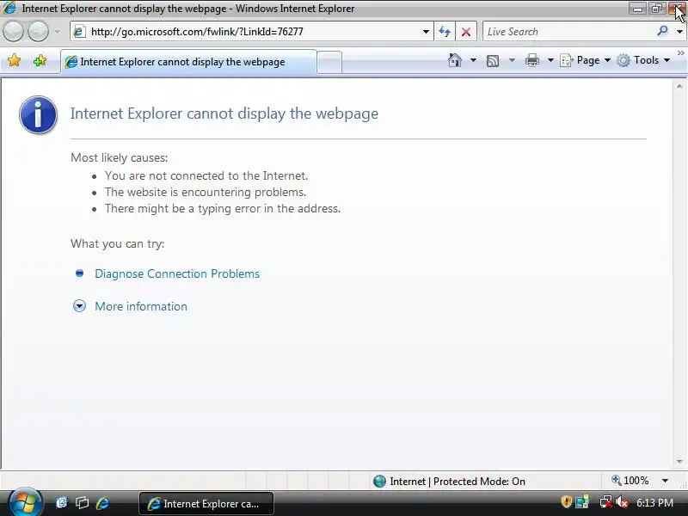The image size is (688, 516).
Task: Click Windows Security shield tray icon
Action: 566,501
